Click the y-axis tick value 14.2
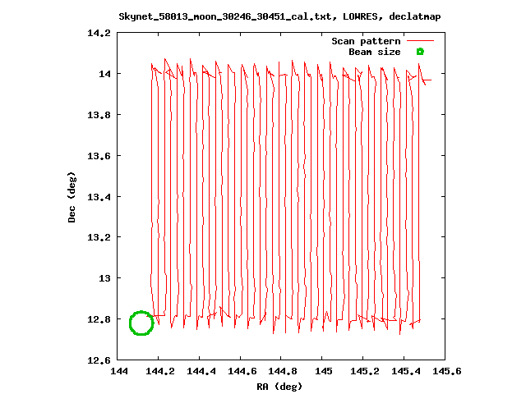The width and height of the screenshot is (526, 394). (x=99, y=33)
